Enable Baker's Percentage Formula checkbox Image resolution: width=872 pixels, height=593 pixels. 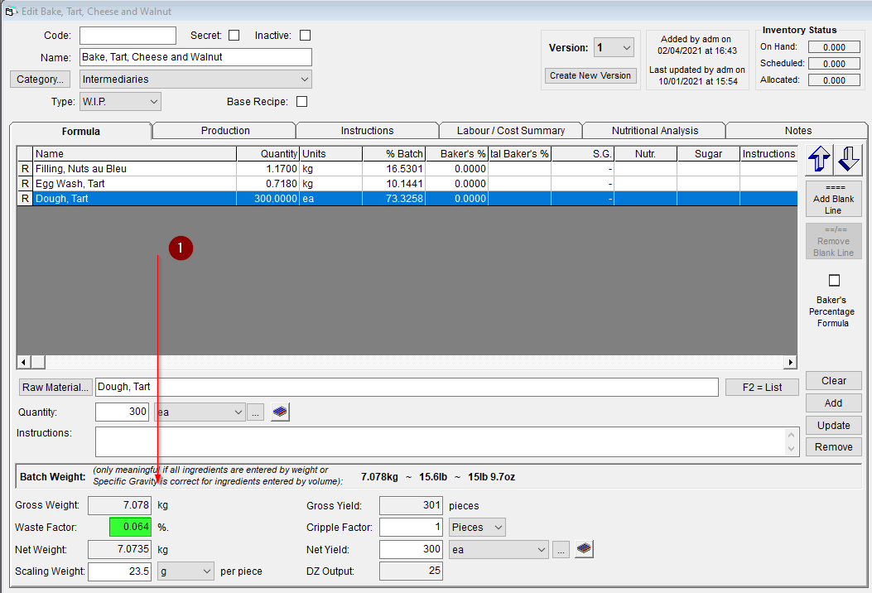click(834, 280)
